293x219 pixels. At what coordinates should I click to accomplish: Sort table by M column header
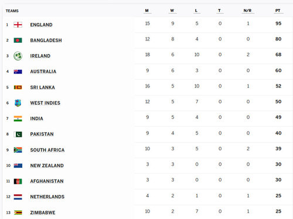147,11
